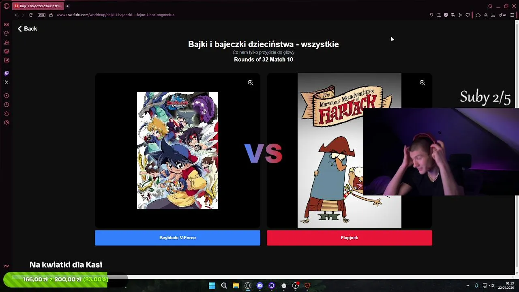This screenshot has height=292, width=519.
Task: Click the Beyblade V-Force poster thumbnail
Action: point(178,150)
